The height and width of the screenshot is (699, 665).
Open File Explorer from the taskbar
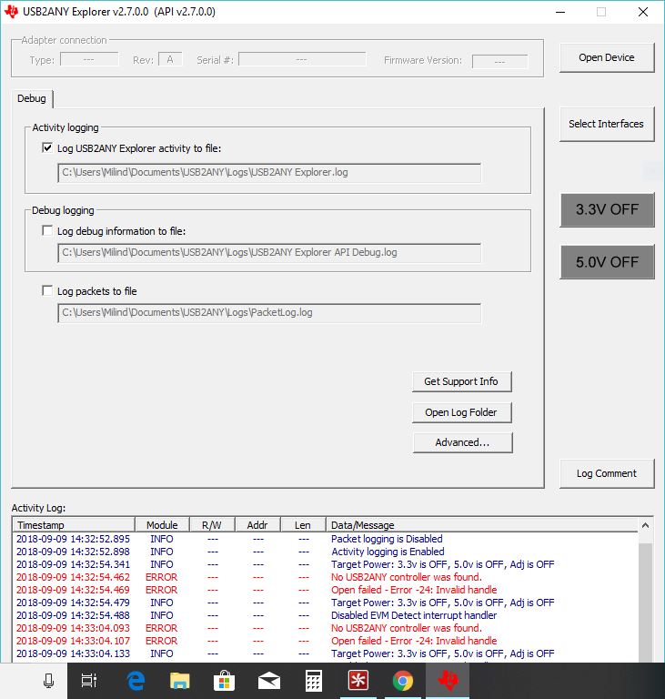pyautogui.click(x=179, y=681)
